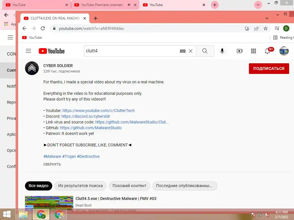Image resolution: width=294 pixels, height=220 pixels.
Task: Open the tab search chevron in background window
Action: tap(258, 5)
